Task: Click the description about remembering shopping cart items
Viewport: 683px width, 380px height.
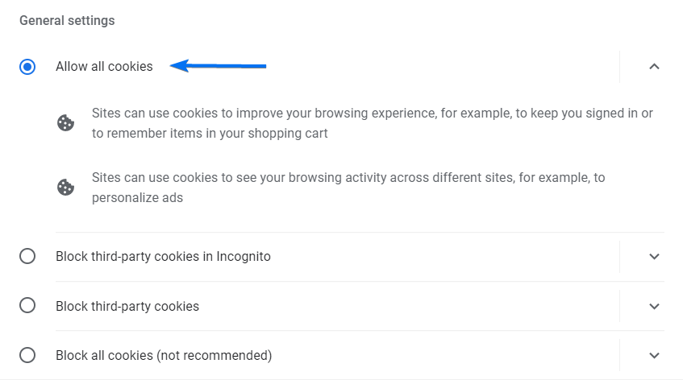Action: click(372, 123)
